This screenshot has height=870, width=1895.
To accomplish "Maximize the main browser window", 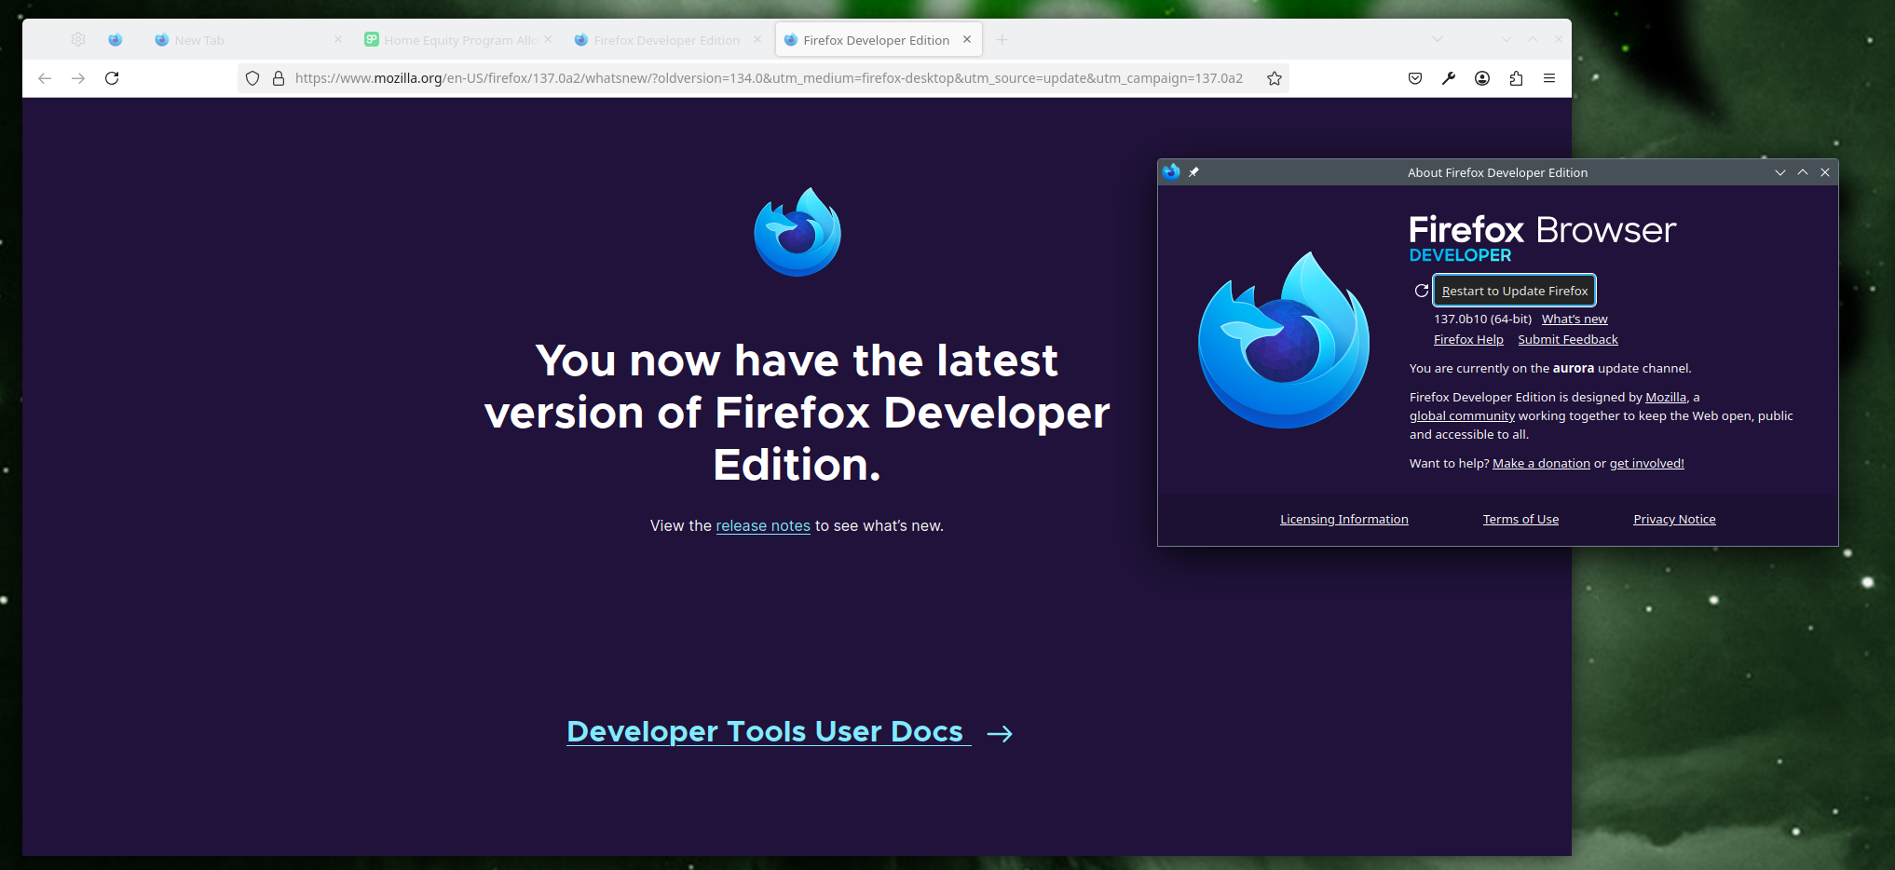I will pos(1533,39).
